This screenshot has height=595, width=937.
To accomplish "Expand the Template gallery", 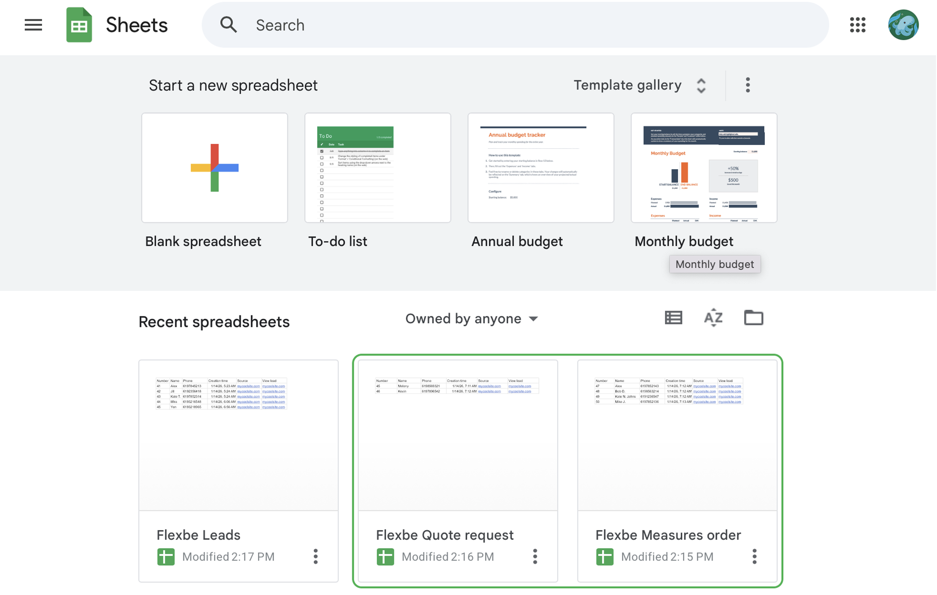I will click(640, 85).
